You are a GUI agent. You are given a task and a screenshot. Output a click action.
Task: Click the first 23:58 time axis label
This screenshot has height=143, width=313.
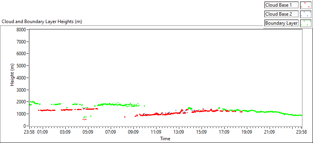pyautogui.click(x=29, y=132)
